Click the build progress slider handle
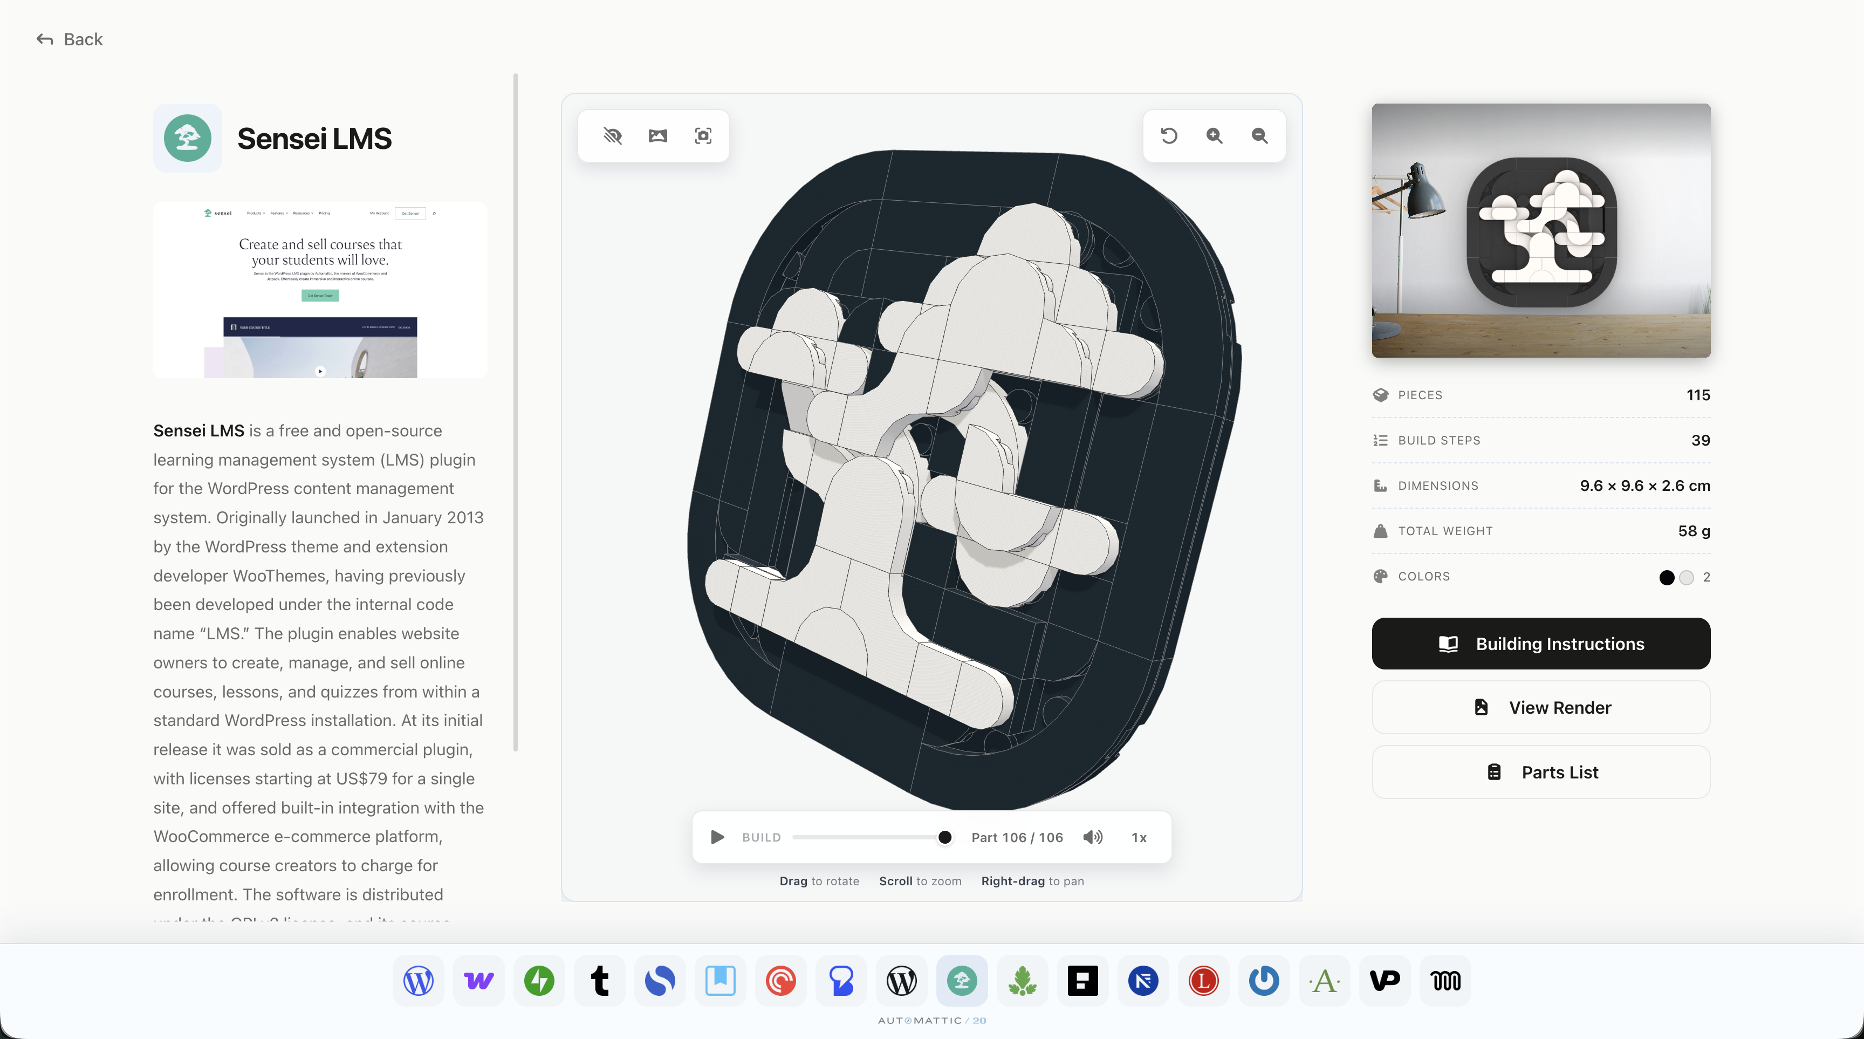The height and width of the screenshot is (1039, 1864). point(944,837)
